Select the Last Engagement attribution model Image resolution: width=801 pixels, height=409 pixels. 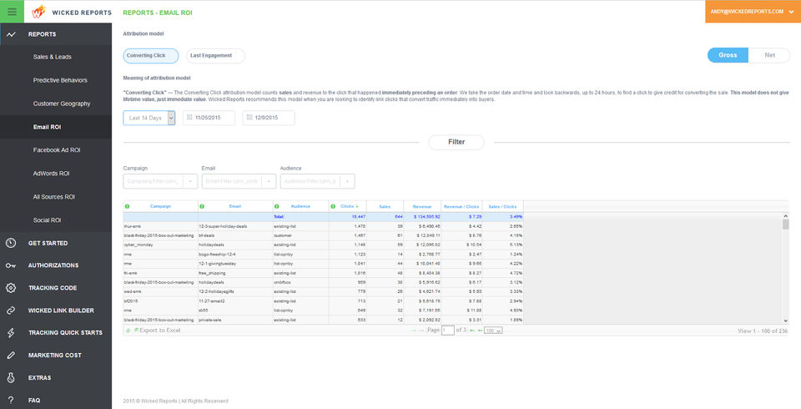point(215,56)
